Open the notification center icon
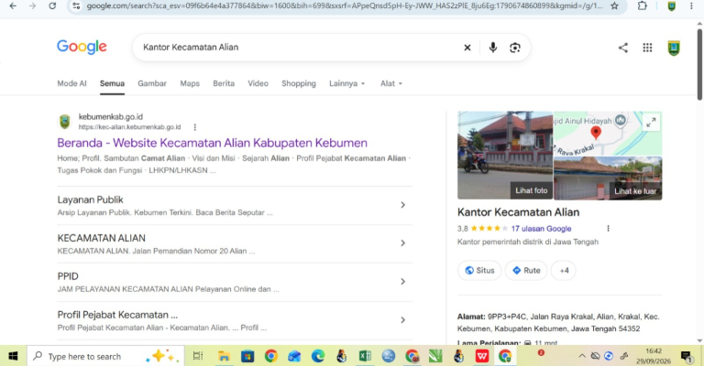 point(687,357)
